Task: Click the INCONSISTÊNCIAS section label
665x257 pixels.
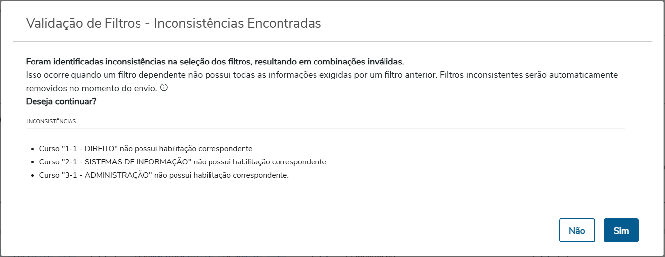Action: 51,121
